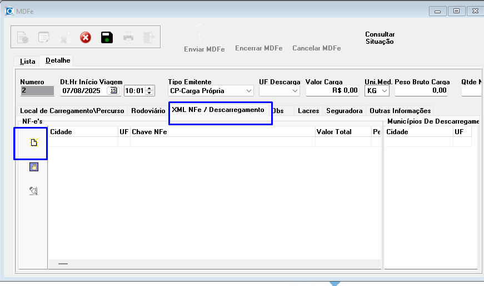484x286 pixels.
Task: Expand the UF Descarga combo box
Action: (x=295, y=90)
